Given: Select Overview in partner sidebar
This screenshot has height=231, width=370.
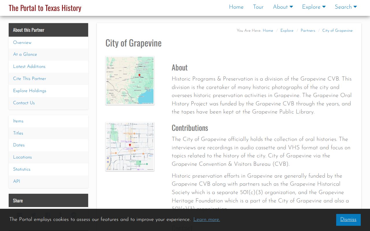Looking at the screenshot, I should [48, 42].
